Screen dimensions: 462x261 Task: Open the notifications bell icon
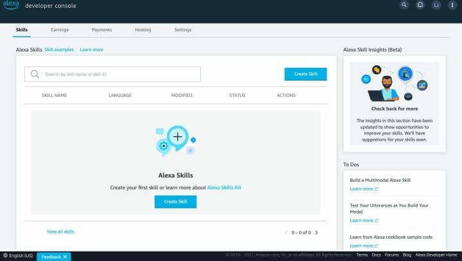420,5
